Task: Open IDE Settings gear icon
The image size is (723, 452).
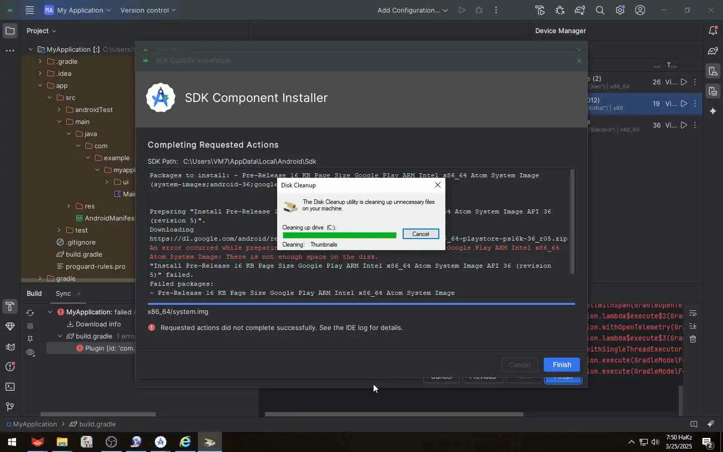Action: (x=620, y=10)
